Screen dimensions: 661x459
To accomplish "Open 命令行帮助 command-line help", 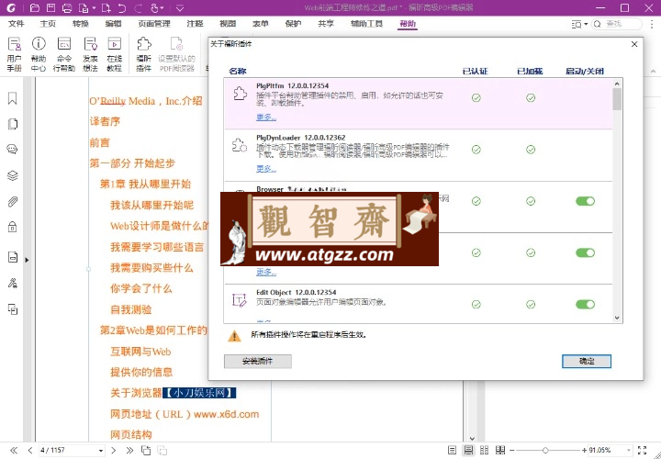I will (x=64, y=54).
